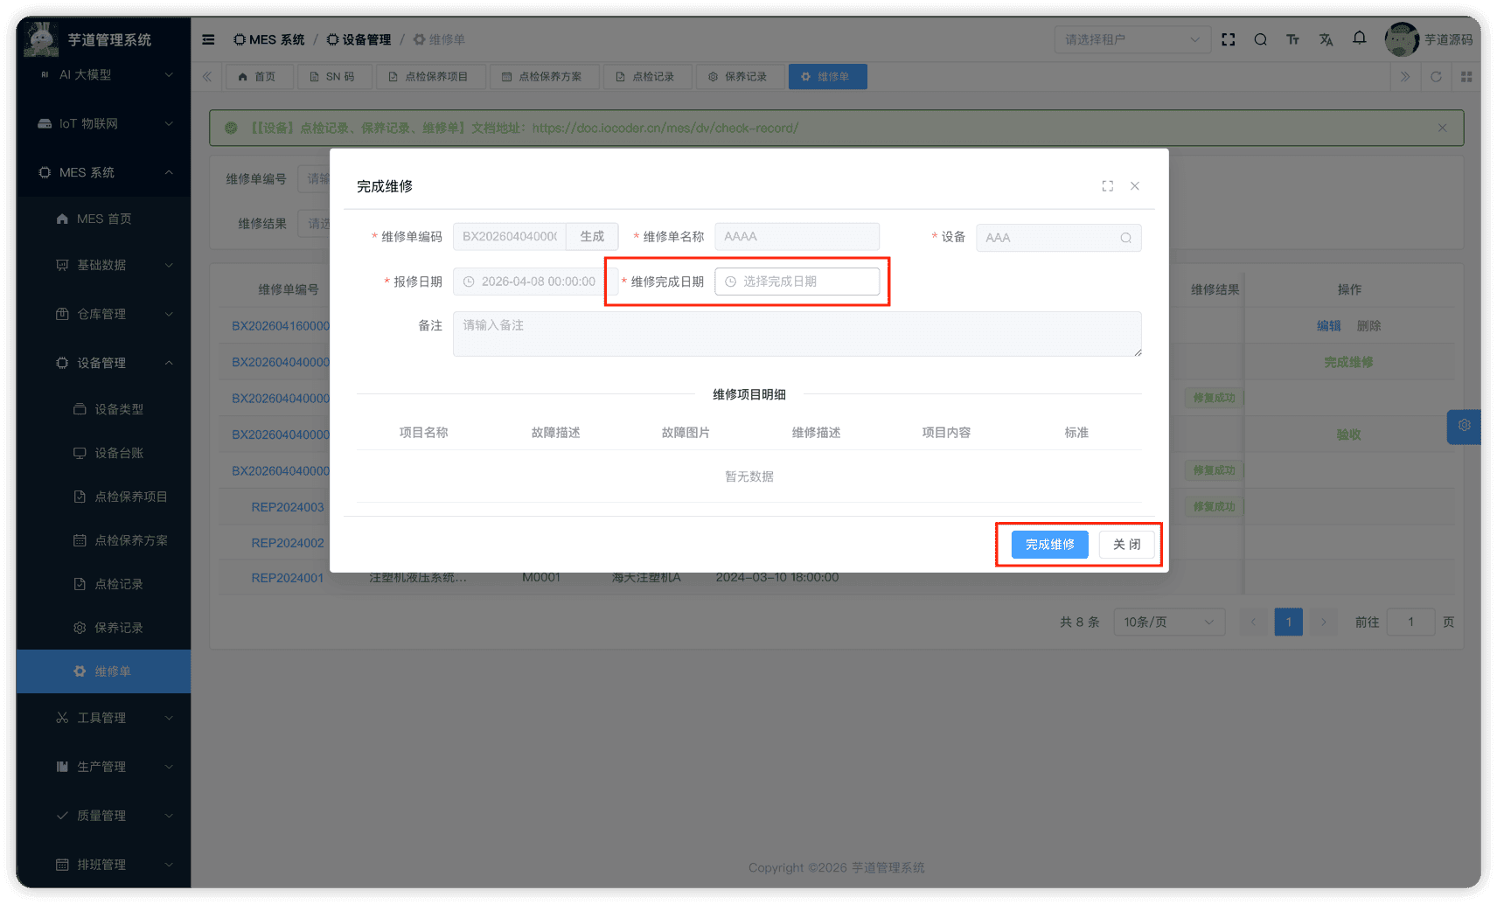Click the 备注 remarks text area
The image size is (1497, 904).
[x=796, y=334]
